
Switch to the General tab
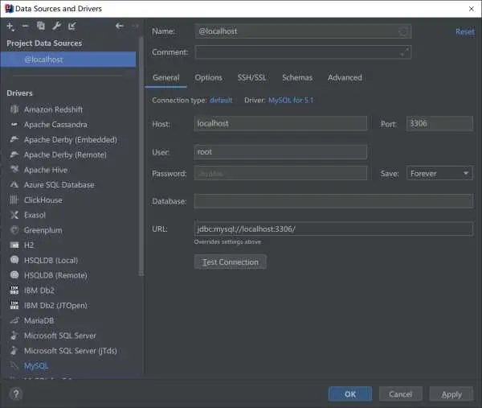click(x=165, y=77)
